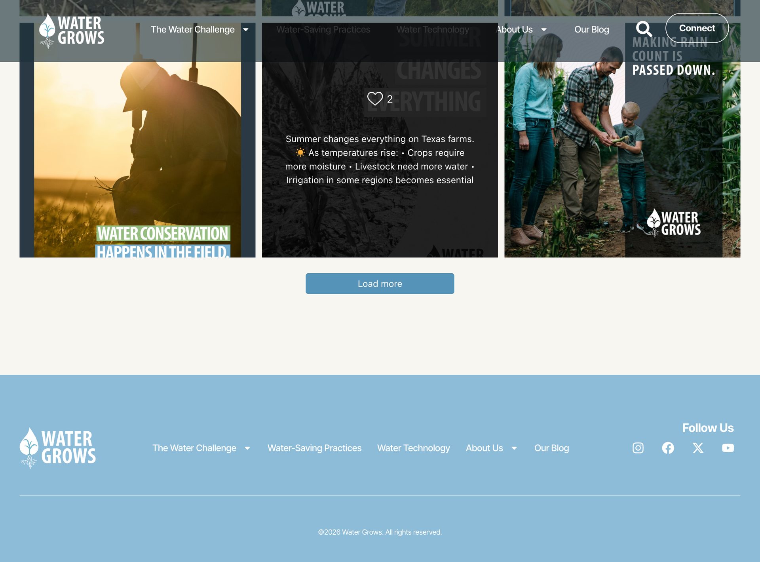Expand the About Us dropdown arrow in header
The width and height of the screenshot is (760, 562).
(x=544, y=30)
